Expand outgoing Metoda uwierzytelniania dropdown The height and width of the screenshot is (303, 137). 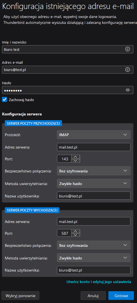94,258
